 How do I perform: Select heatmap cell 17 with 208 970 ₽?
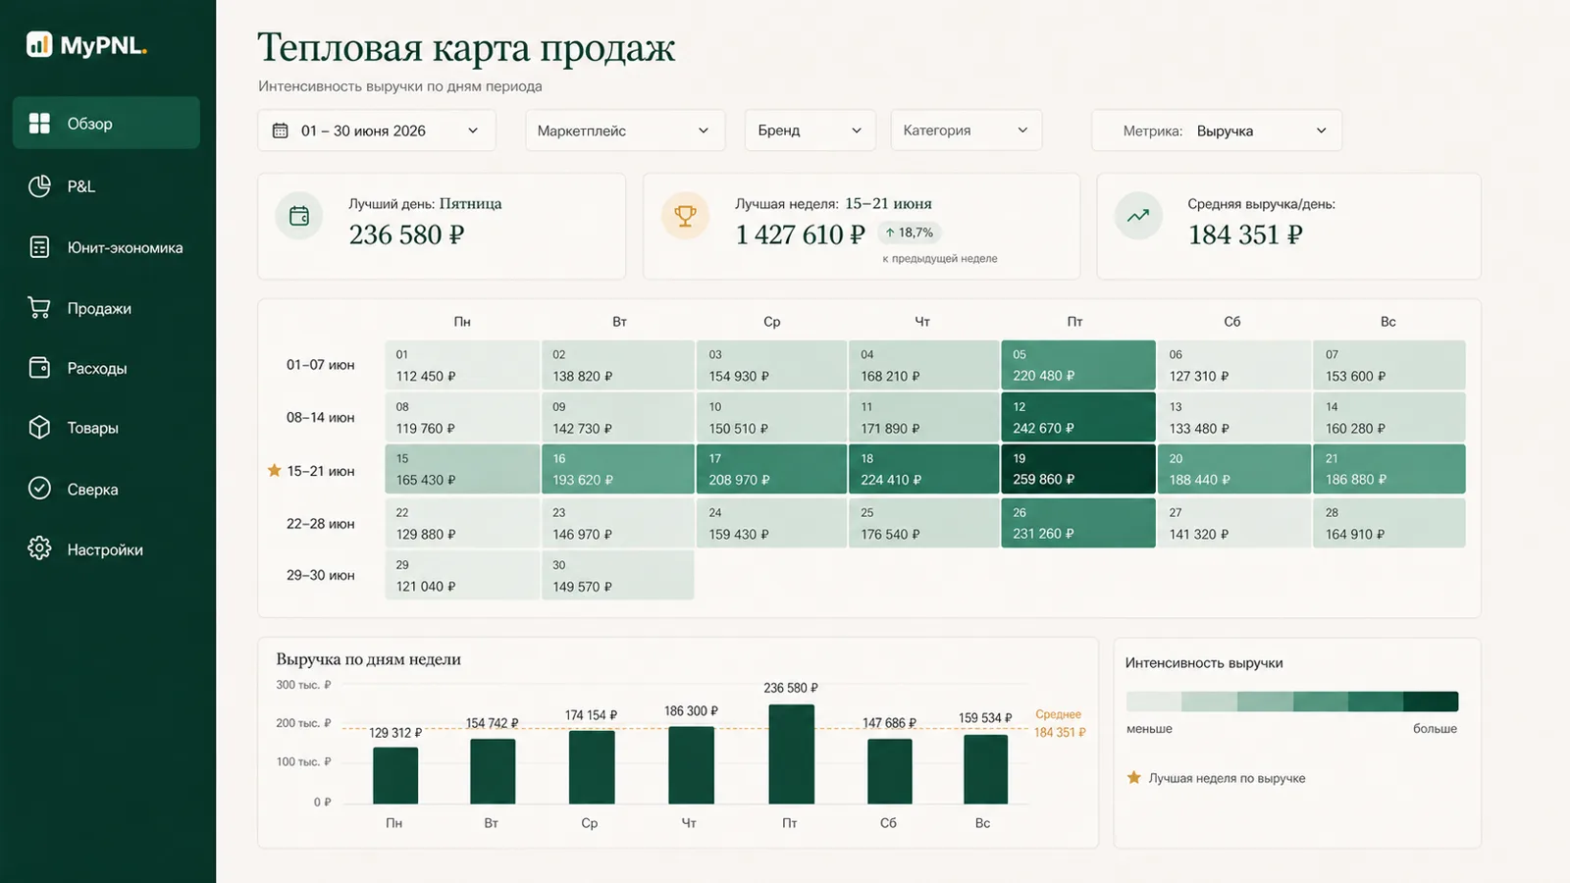click(771, 468)
